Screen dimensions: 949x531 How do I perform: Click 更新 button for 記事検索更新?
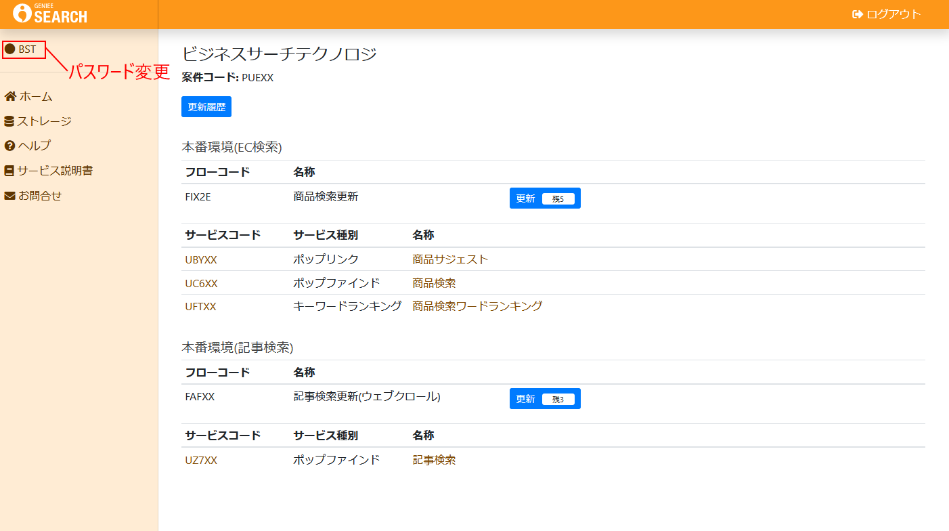tap(545, 399)
